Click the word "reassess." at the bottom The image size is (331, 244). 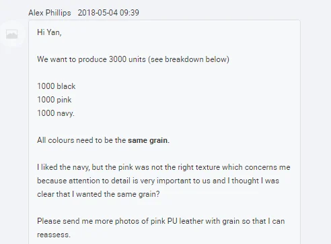click(54, 235)
